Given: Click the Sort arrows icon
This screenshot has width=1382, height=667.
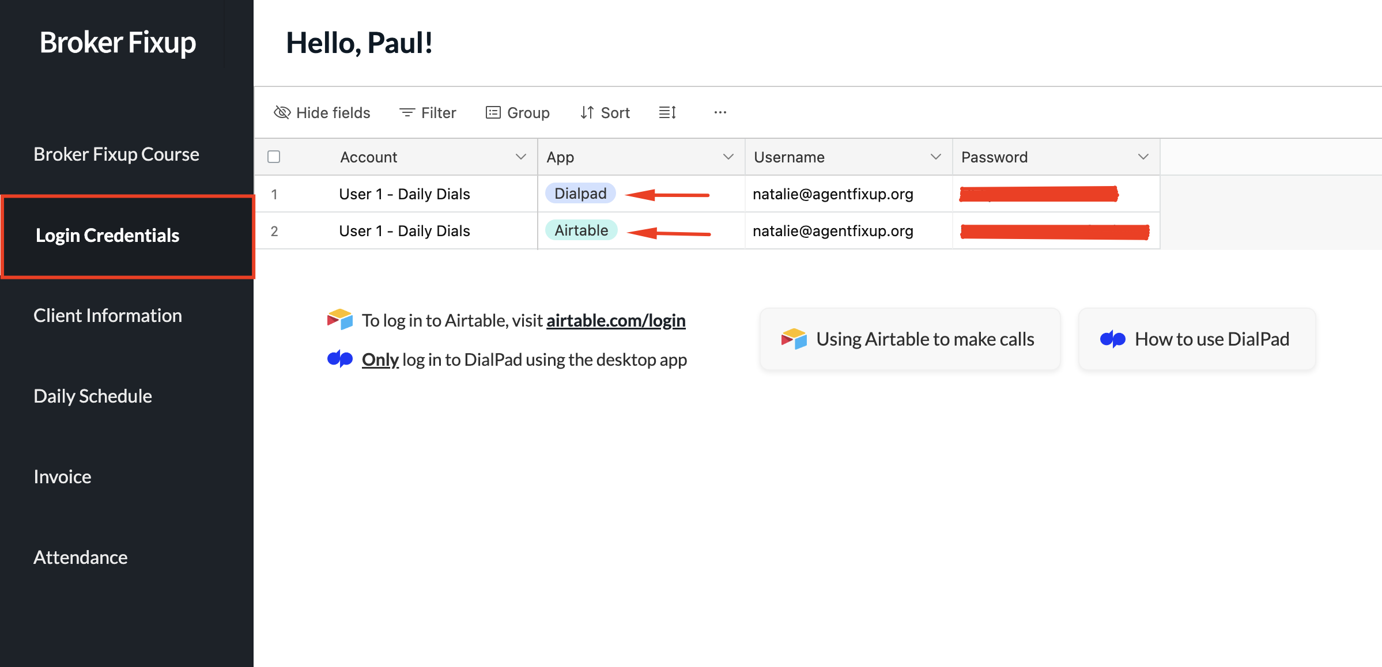Looking at the screenshot, I should [587, 112].
